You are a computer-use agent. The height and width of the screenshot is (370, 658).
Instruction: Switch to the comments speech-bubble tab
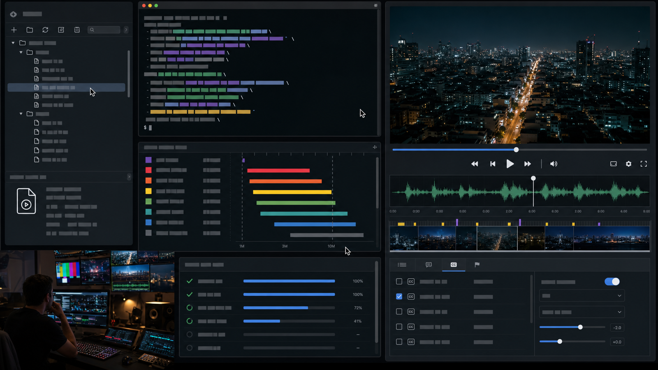[x=429, y=265]
